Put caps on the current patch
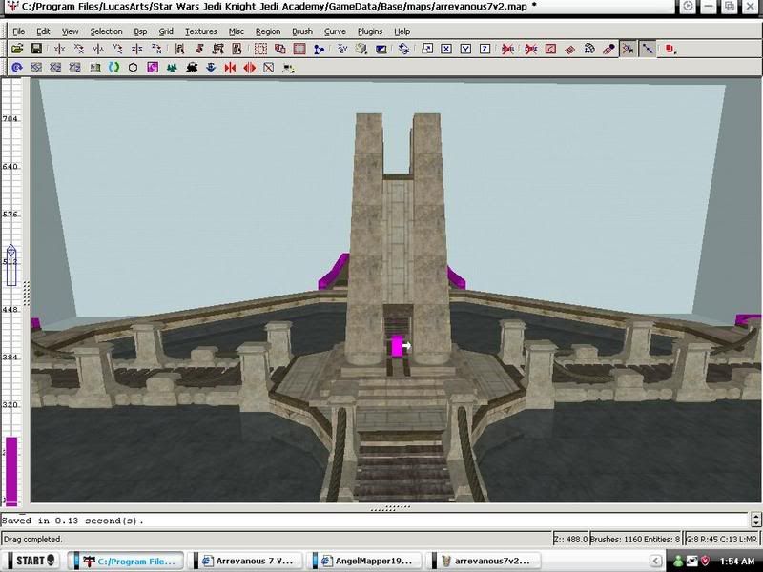 (x=608, y=49)
